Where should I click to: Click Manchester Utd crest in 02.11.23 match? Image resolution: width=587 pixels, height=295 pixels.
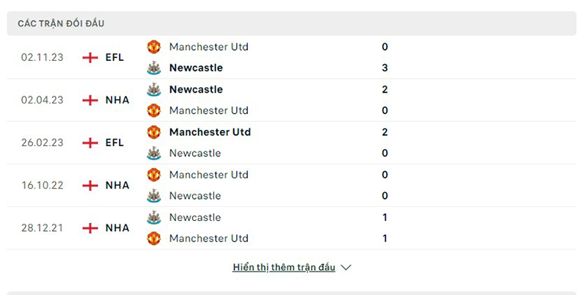[153, 47]
